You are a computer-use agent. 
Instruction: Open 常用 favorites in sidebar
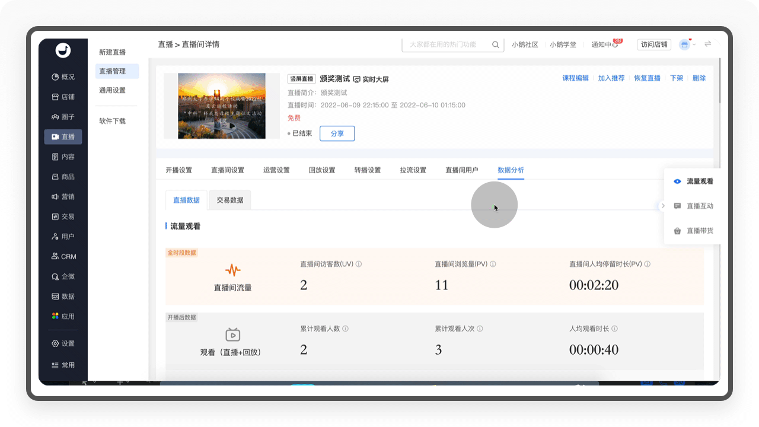click(63, 365)
